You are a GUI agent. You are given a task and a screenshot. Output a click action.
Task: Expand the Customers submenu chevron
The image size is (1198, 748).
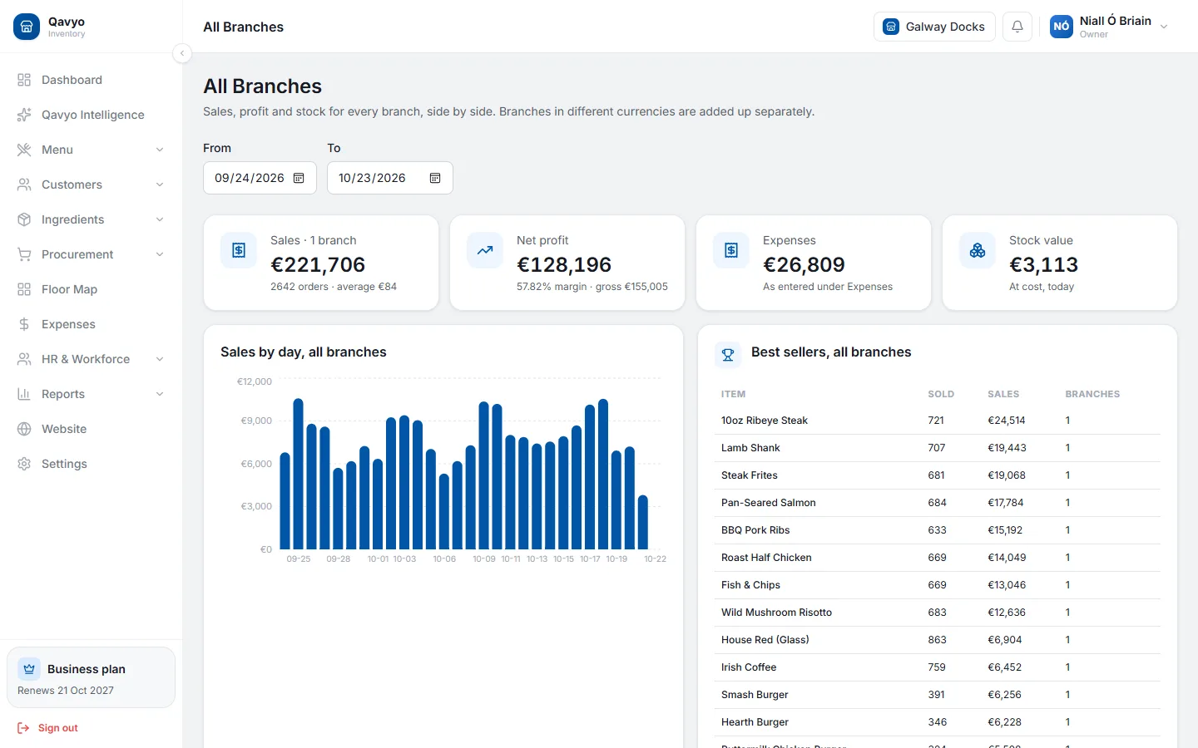tap(160, 185)
